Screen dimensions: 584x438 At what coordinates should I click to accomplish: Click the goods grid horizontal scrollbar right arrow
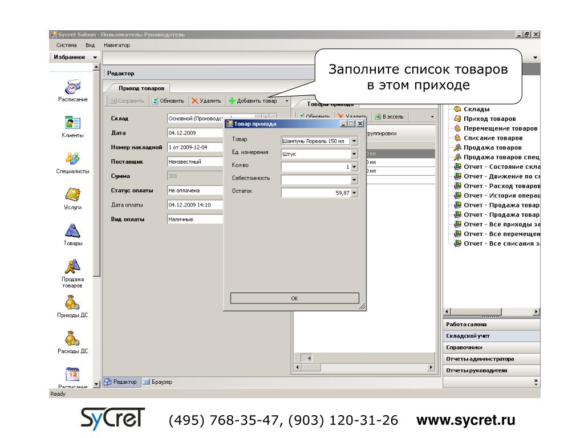click(431, 367)
